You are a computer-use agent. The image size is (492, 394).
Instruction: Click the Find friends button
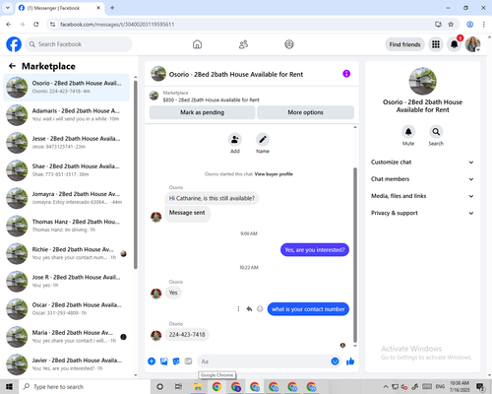(x=404, y=44)
